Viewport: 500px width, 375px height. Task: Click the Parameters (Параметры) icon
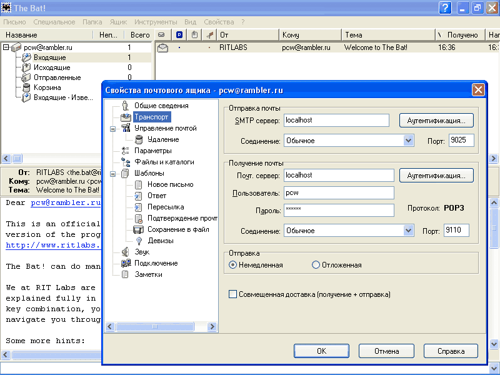pyautogui.click(x=126, y=151)
